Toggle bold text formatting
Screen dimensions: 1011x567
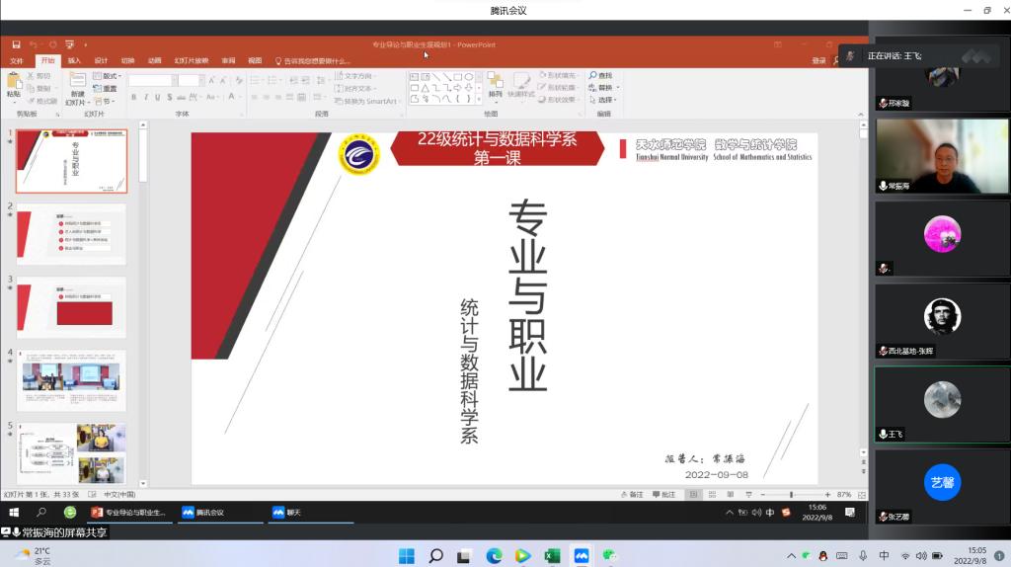pyautogui.click(x=133, y=98)
